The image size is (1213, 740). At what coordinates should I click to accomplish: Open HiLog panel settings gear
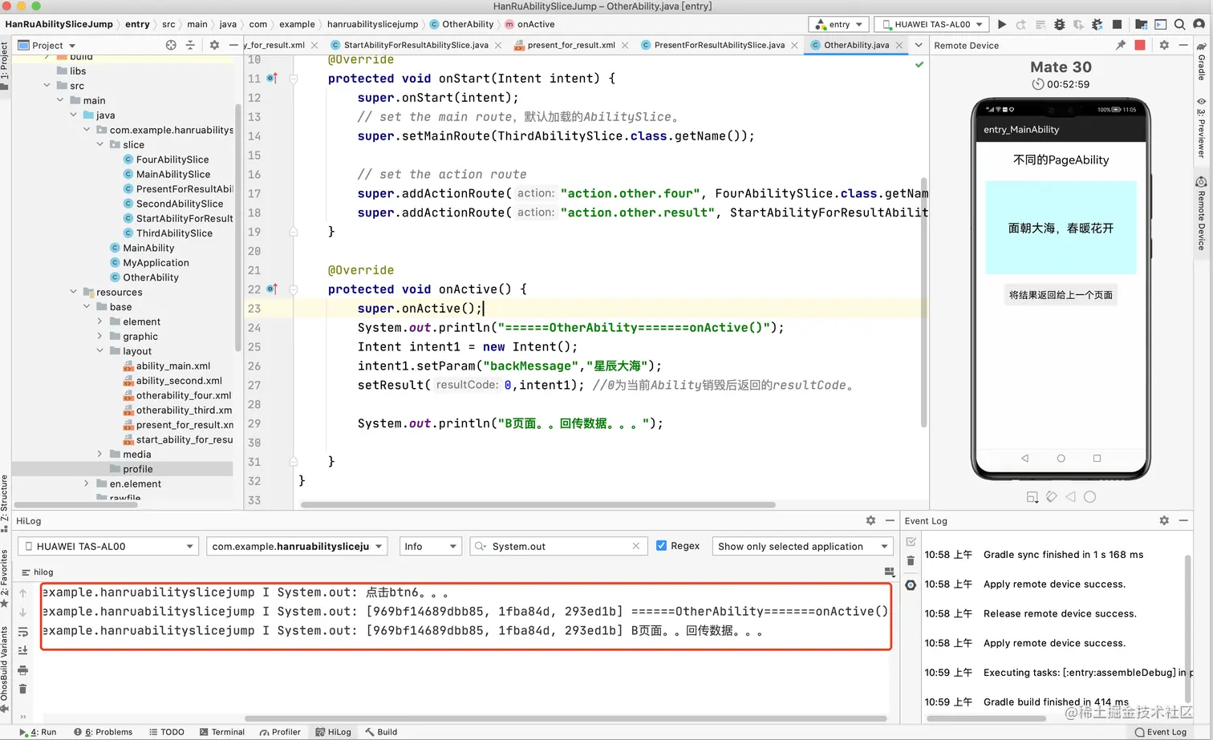(x=870, y=520)
